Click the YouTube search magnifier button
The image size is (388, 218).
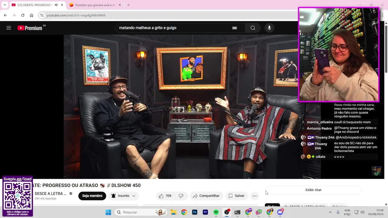[253, 28]
